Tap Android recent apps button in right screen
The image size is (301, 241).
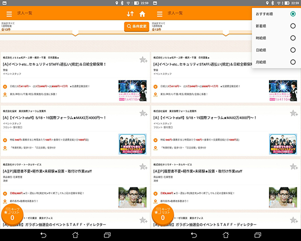[258, 235]
